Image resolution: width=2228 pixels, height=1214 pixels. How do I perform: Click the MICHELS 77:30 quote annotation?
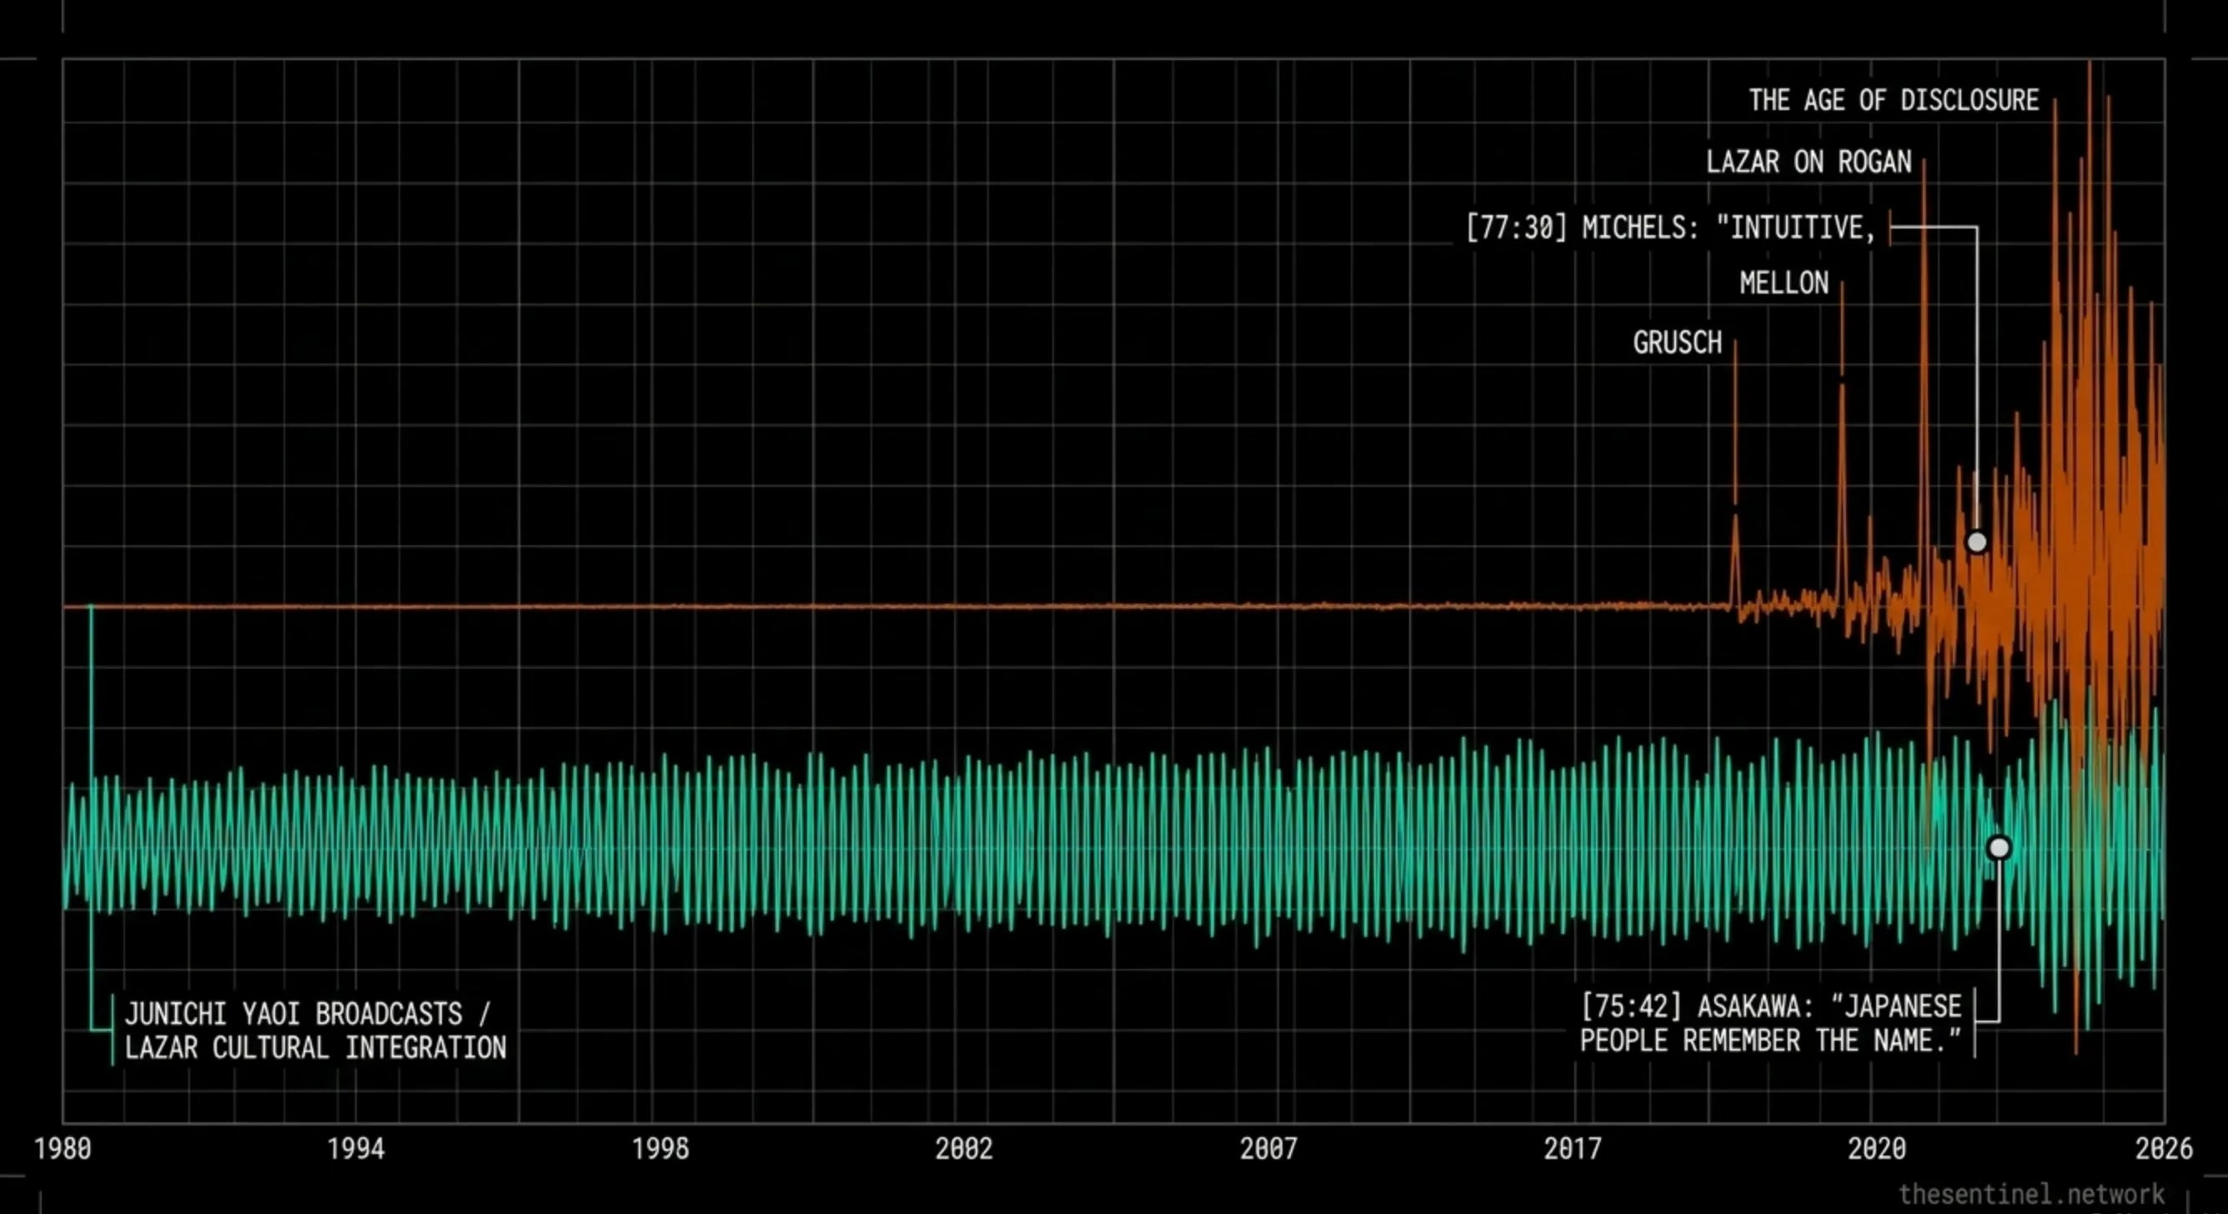pos(1671,228)
